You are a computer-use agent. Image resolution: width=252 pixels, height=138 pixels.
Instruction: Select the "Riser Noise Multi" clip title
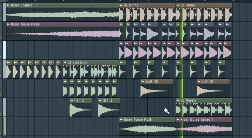click(x=138, y=120)
